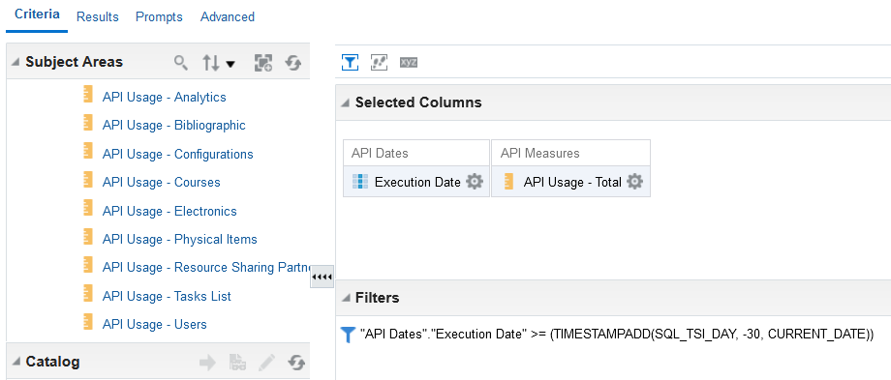Click ruler icon beside API Usage - Electronics
891x380 pixels.
pos(87,208)
